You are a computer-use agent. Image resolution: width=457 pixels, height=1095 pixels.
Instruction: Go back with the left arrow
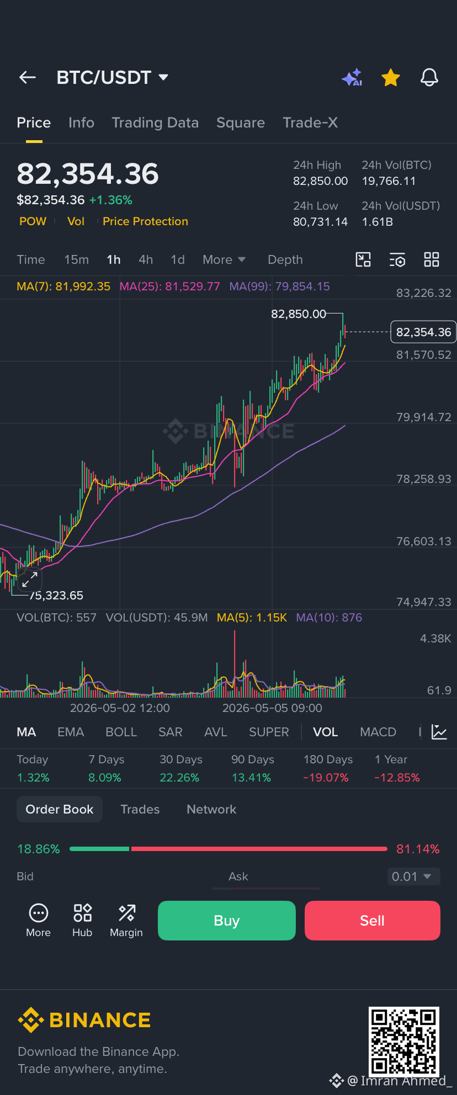pyautogui.click(x=28, y=78)
